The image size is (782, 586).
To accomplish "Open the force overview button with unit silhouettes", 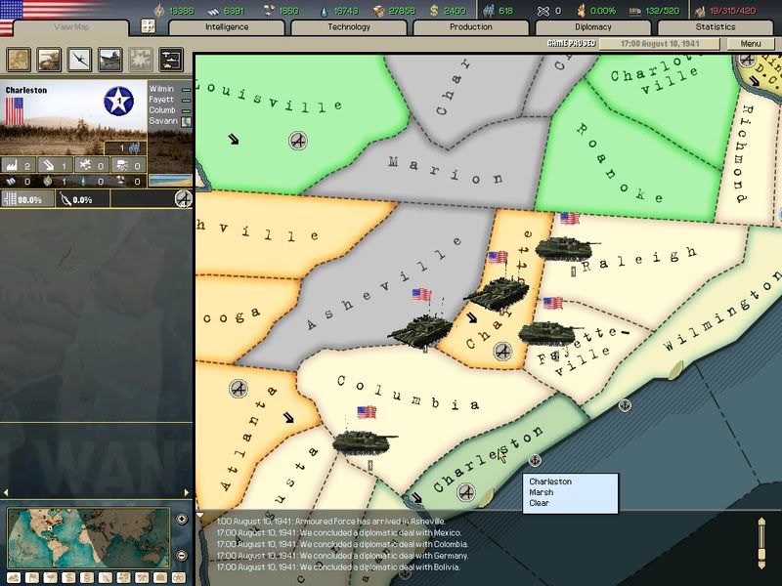I will point(171,60).
